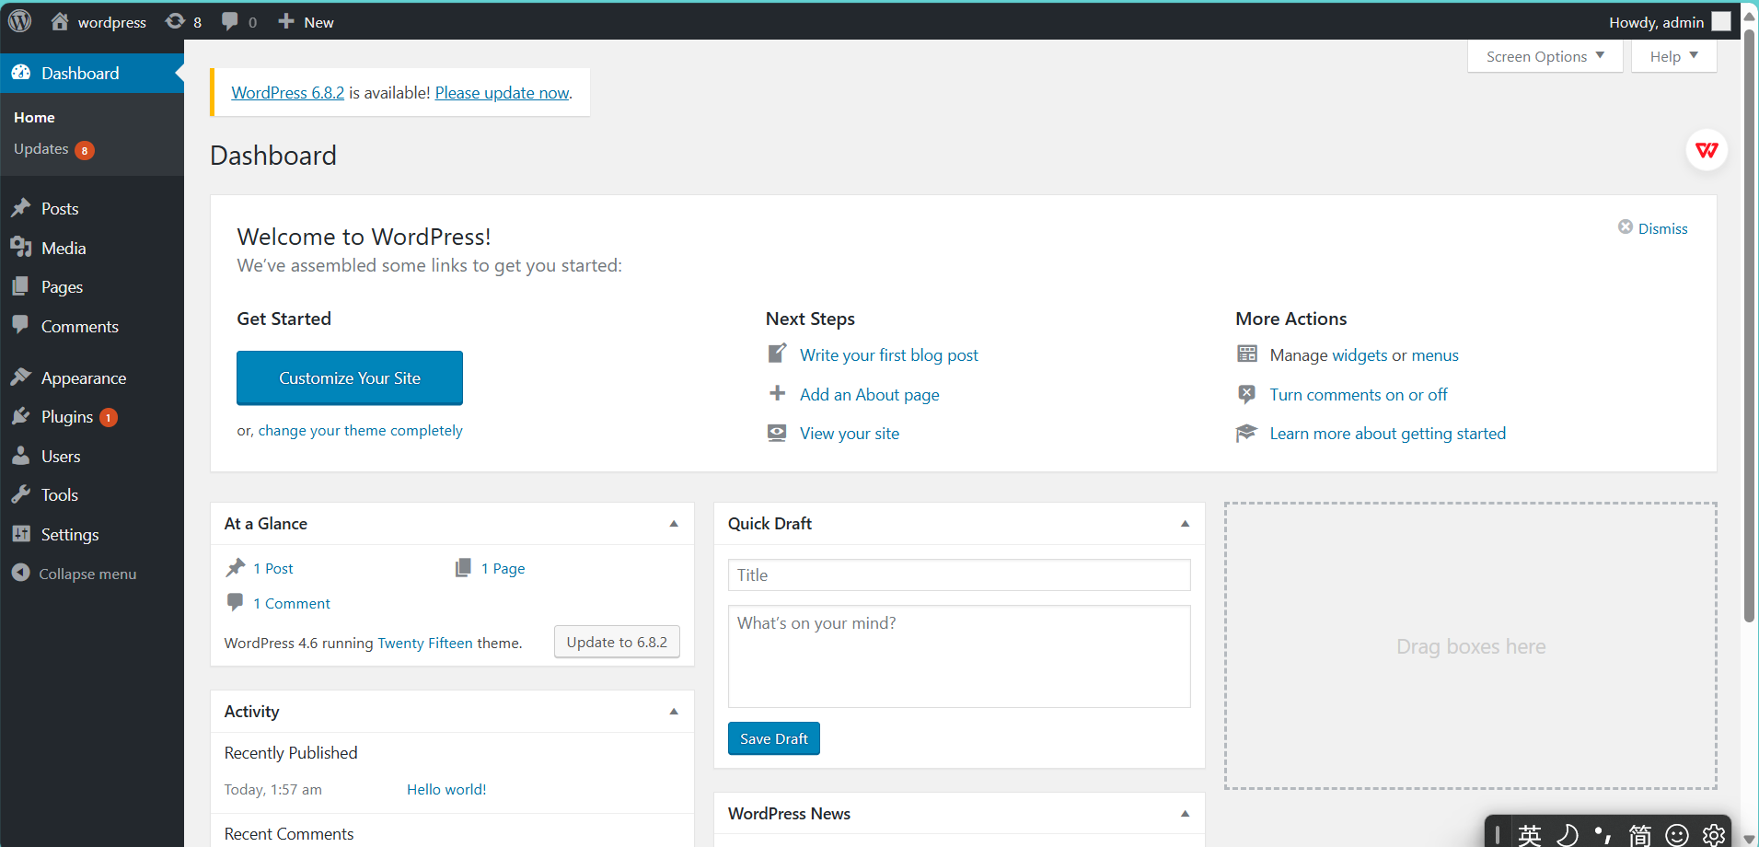The image size is (1759, 847).
Task: Click the scrollbar down arrow
Action: [1750, 839]
